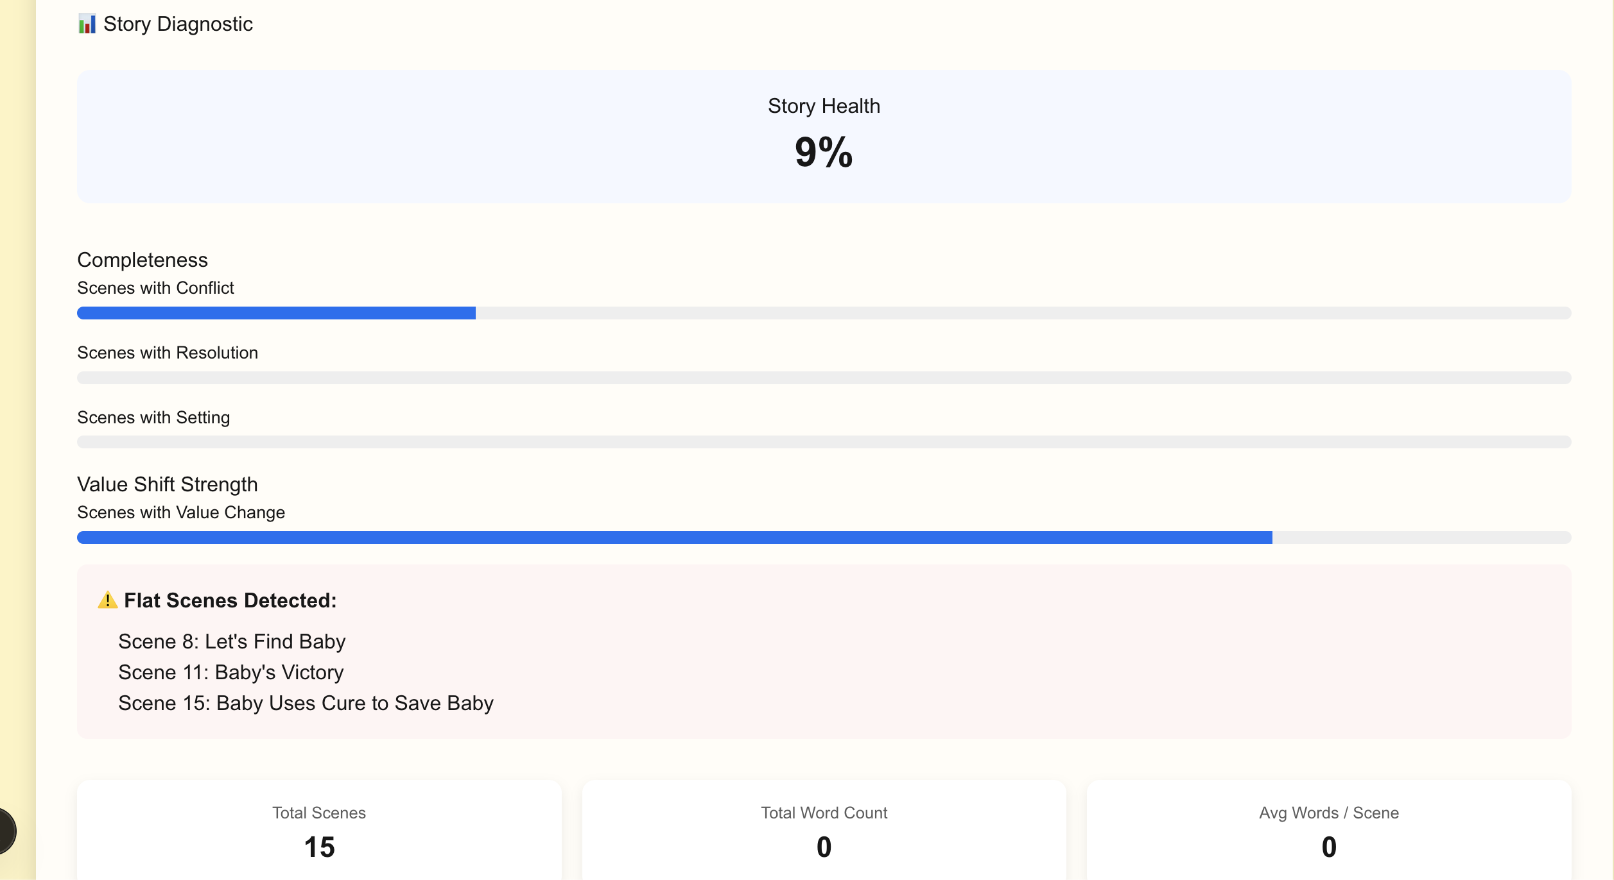Click the bar chart icon beside Story Diagnostic
Screen dimensions: 1614x880
[87, 24]
